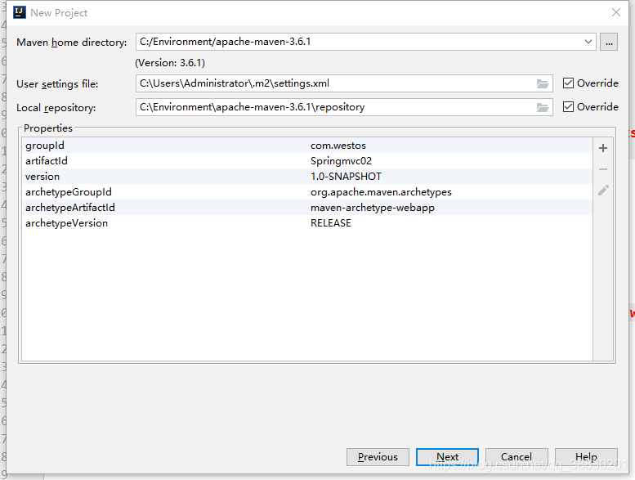
Task: Select the artifactId property row
Action: tap(307, 161)
